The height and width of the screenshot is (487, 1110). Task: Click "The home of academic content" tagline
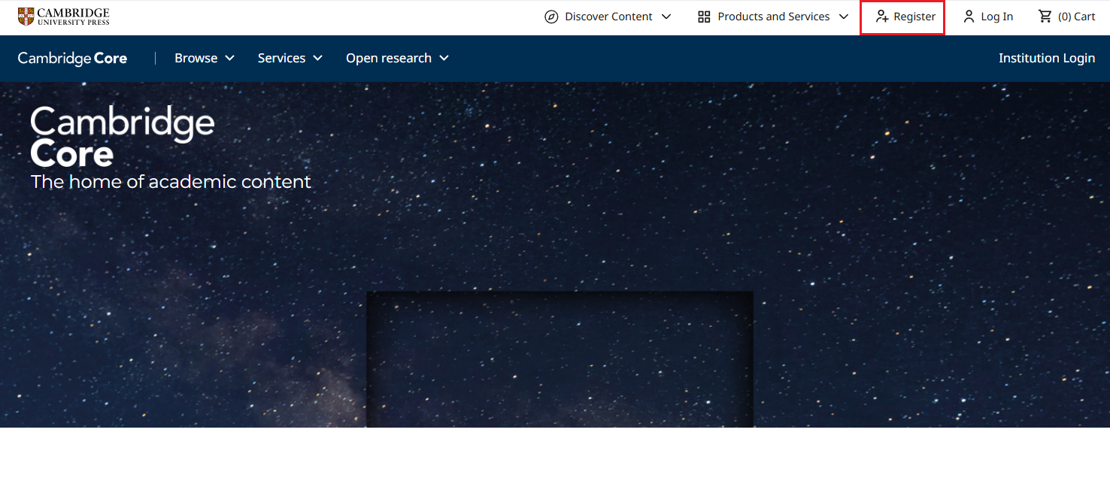(171, 182)
